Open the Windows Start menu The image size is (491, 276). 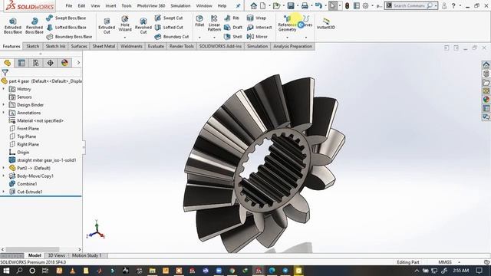click(6, 271)
